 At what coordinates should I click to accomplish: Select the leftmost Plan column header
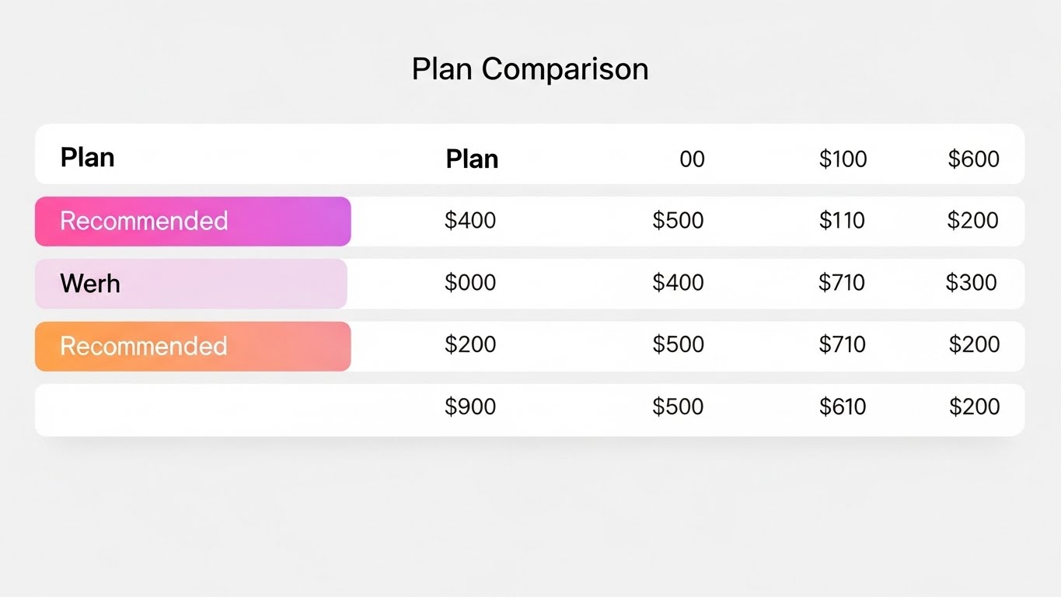[x=87, y=158]
